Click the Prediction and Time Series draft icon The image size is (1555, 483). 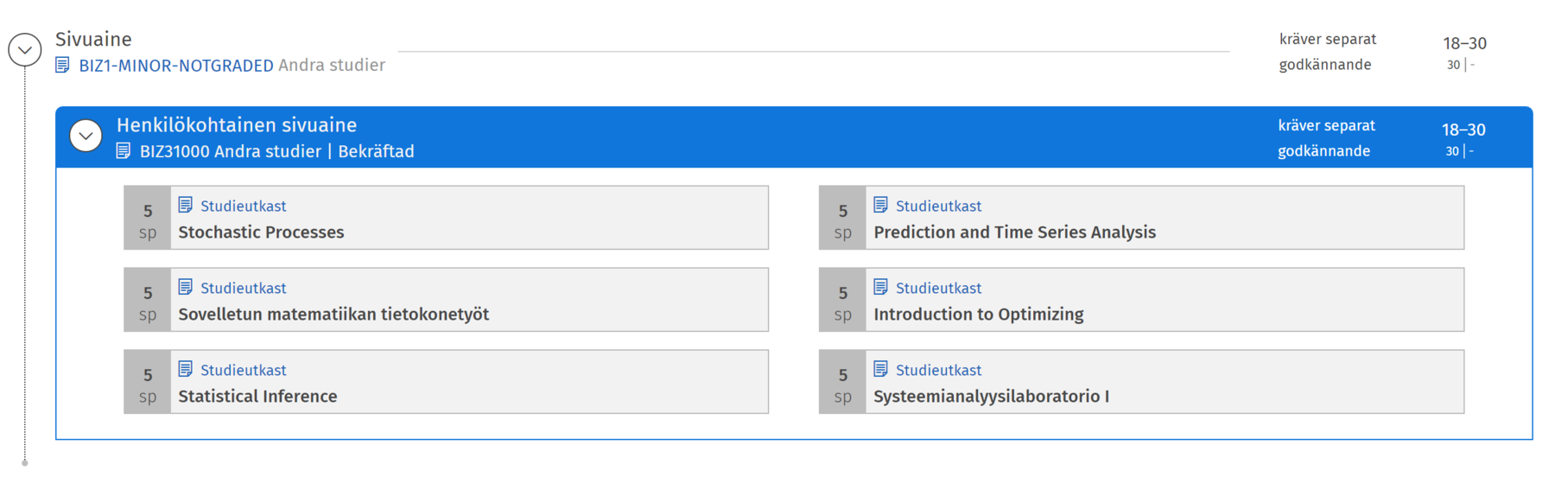881,205
